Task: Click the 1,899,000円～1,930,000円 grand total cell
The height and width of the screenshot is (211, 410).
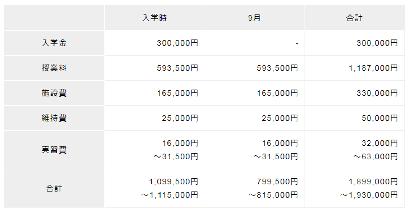Action: point(355,188)
